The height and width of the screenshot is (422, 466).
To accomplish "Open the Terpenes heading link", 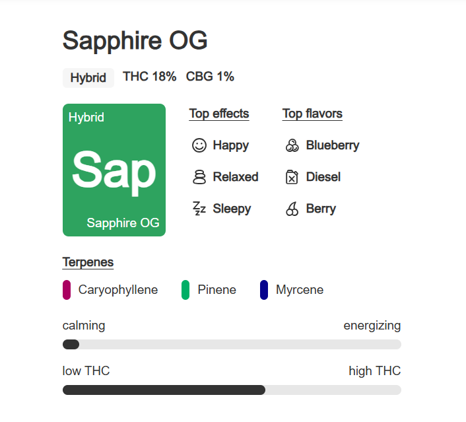I will point(88,262).
